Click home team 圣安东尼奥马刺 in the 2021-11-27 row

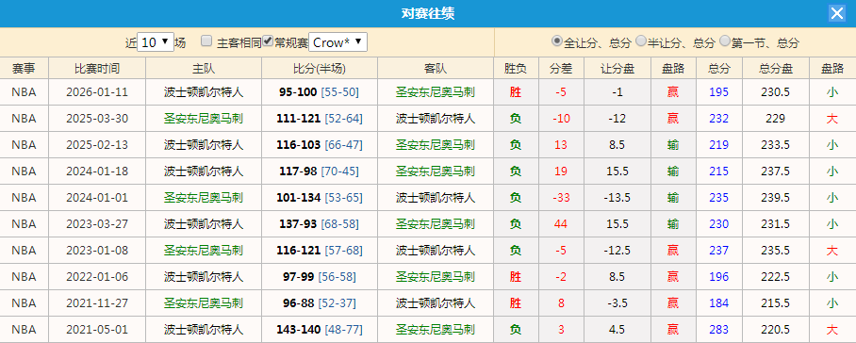(204, 303)
